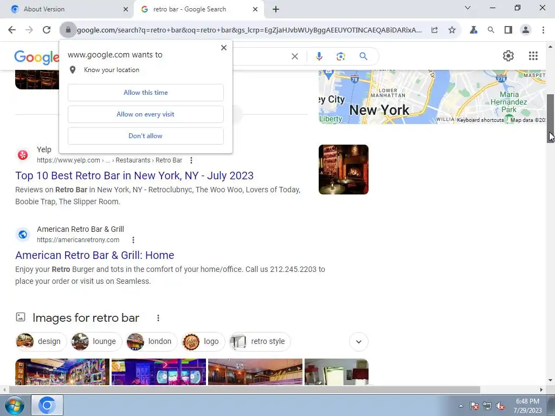Viewport: 555px width, 416px height.
Task: Click the network tray icon
Action: pyautogui.click(x=487, y=406)
